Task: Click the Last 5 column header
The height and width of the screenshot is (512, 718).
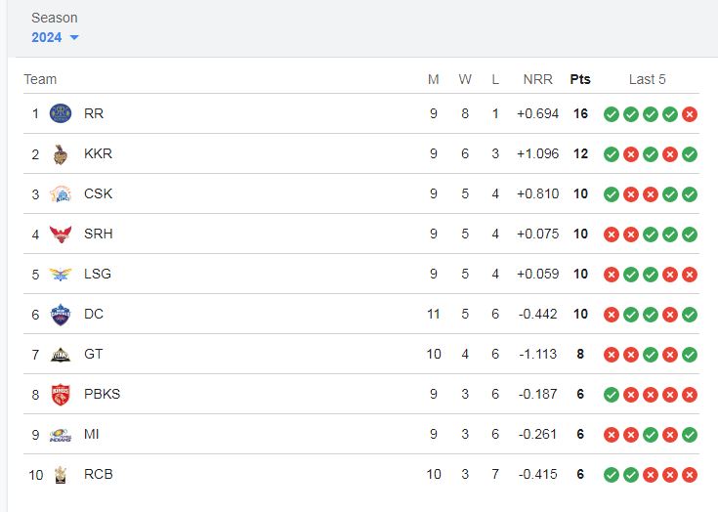Action: click(647, 79)
